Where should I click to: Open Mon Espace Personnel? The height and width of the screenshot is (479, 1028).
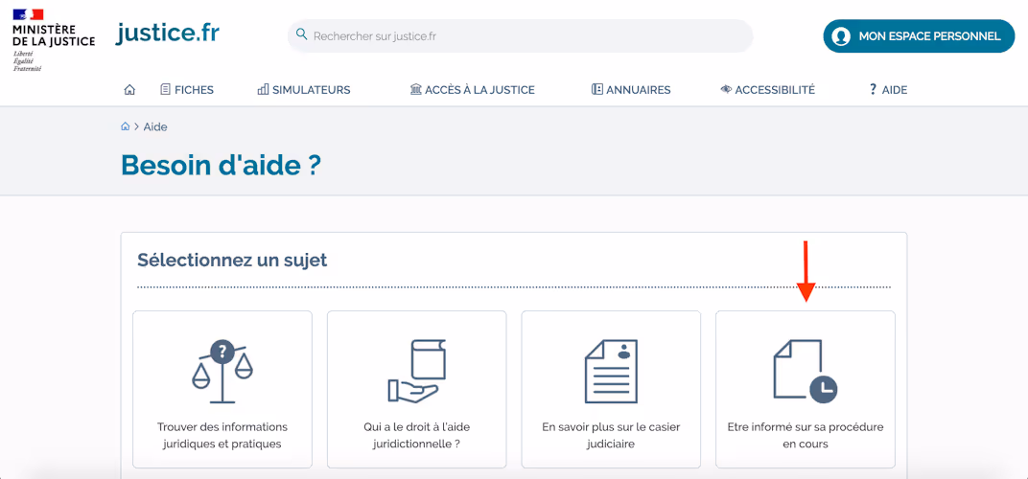click(x=920, y=36)
